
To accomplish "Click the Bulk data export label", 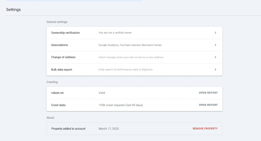I will click(61, 70).
